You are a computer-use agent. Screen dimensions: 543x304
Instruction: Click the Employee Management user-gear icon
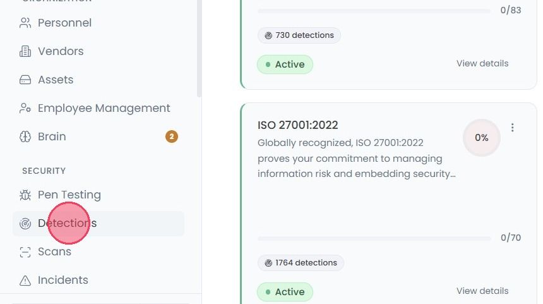click(x=25, y=108)
